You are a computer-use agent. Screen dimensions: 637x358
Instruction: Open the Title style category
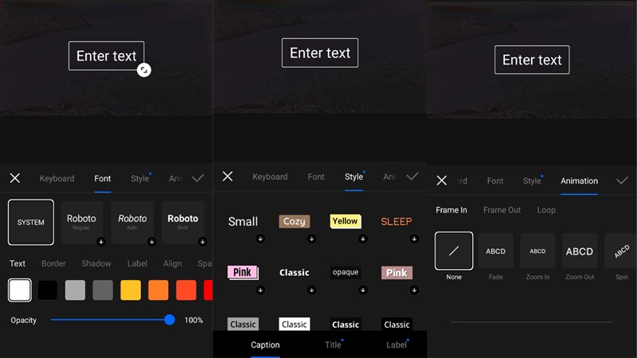tap(333, 344)
